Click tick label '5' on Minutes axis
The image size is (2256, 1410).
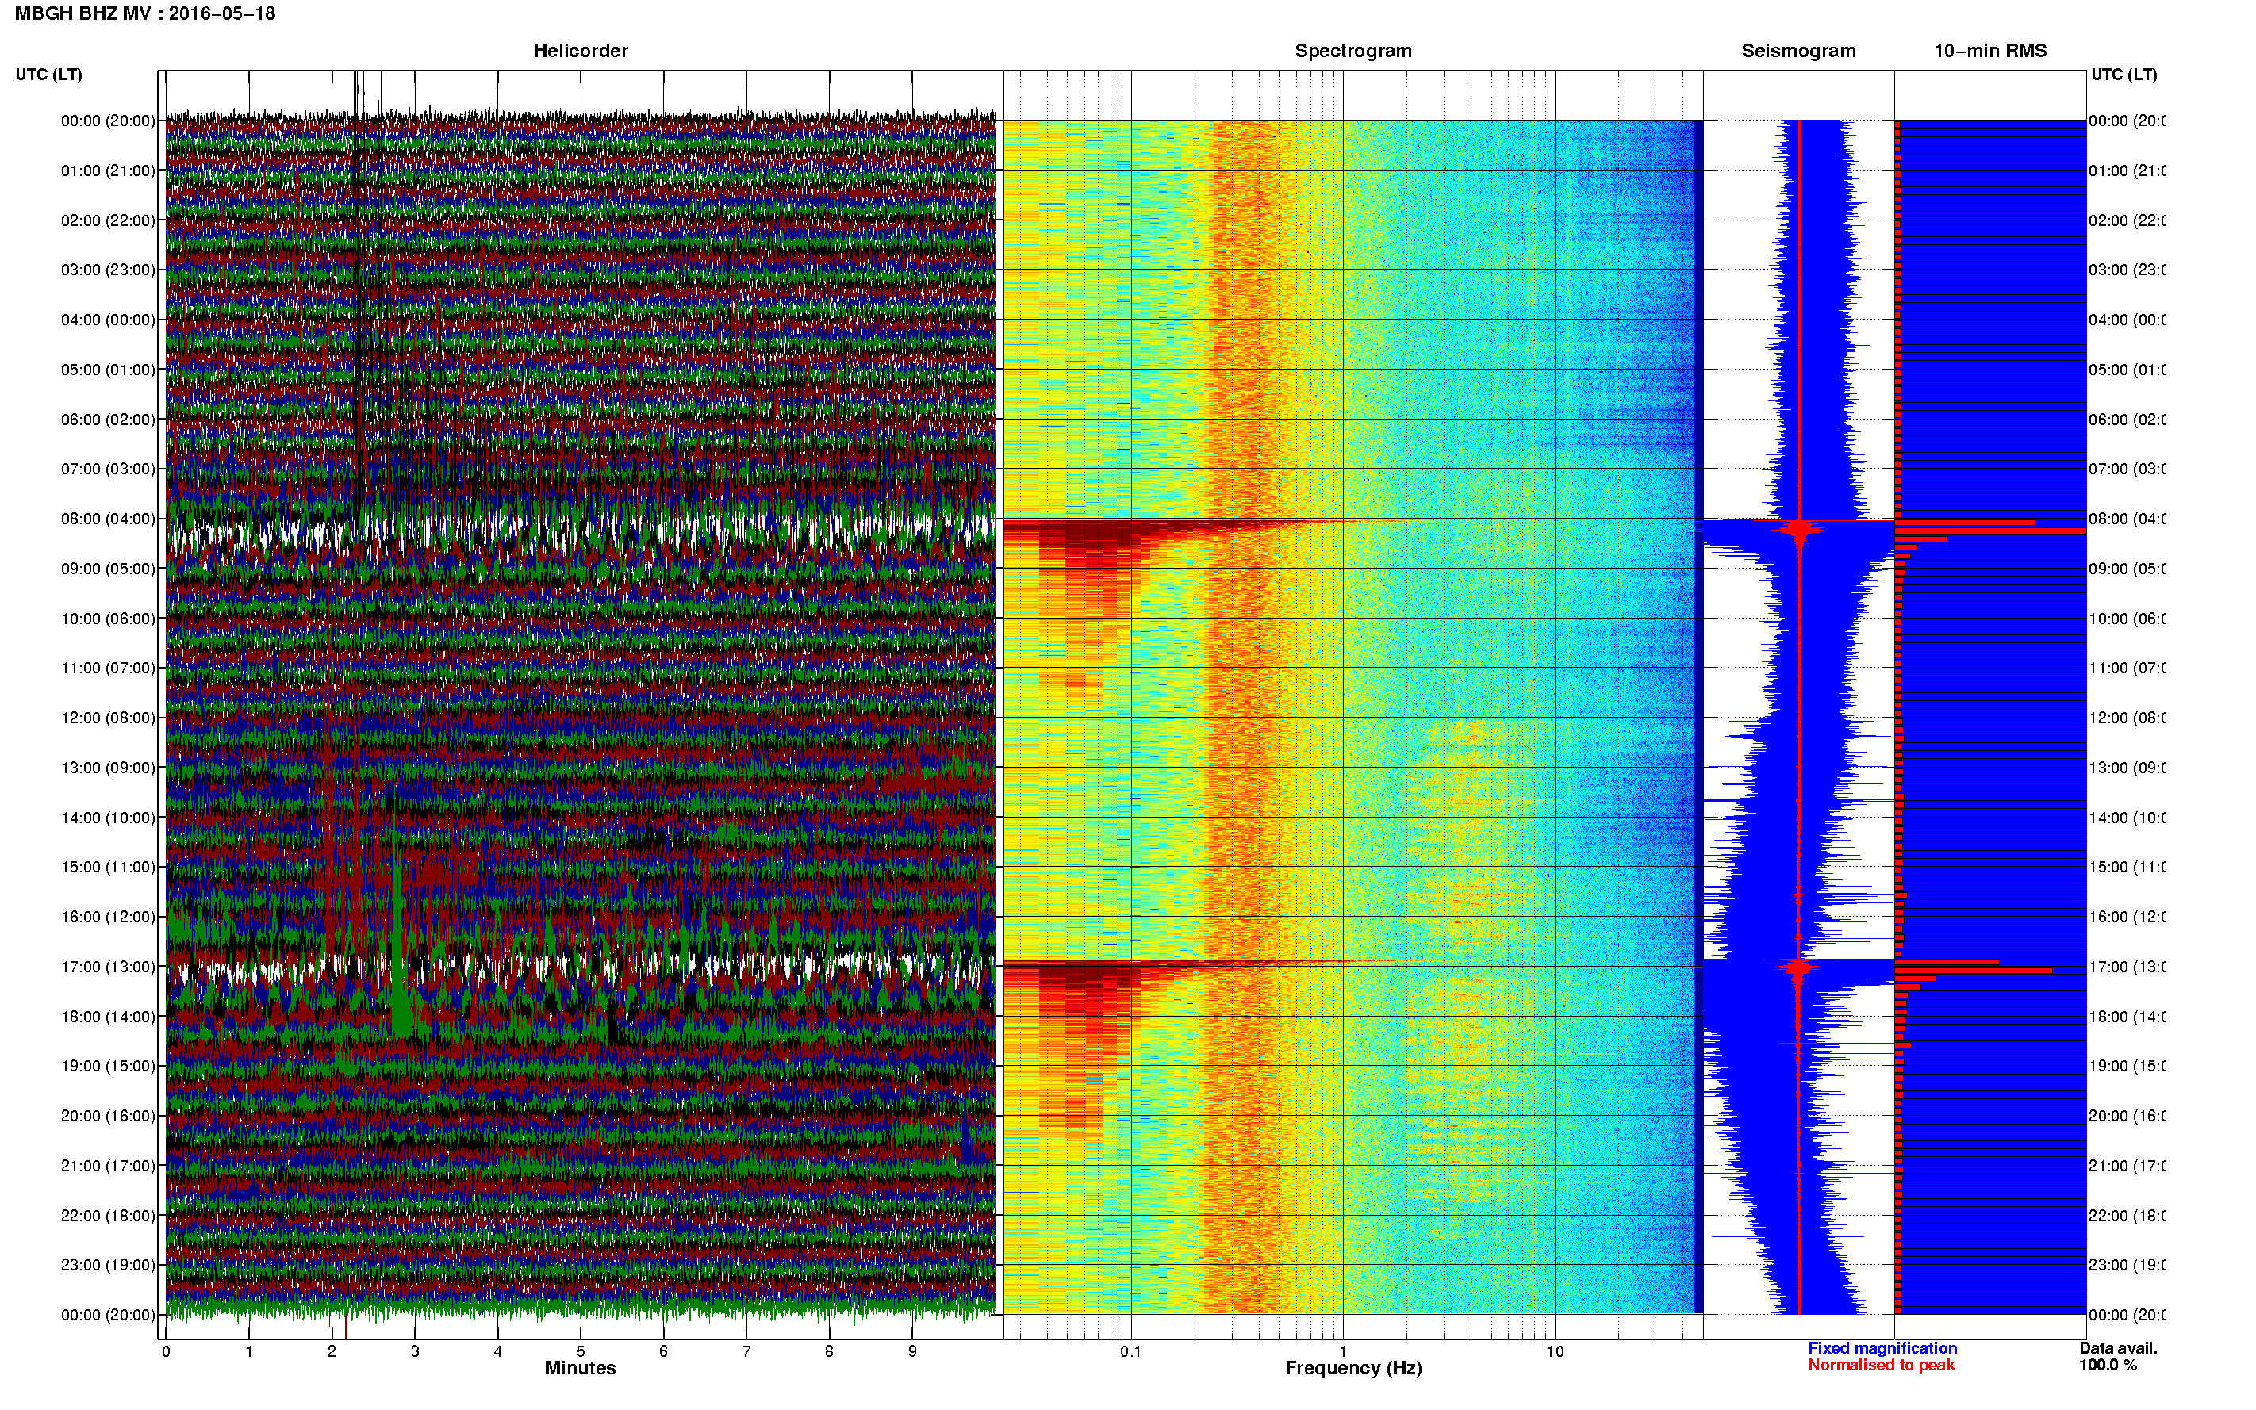click(x=580, y=1352)
